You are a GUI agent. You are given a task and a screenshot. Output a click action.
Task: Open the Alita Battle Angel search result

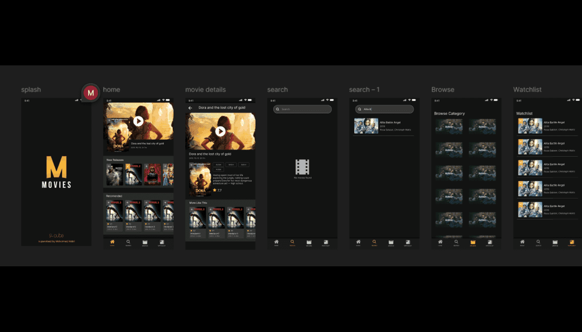coord(384,126)
